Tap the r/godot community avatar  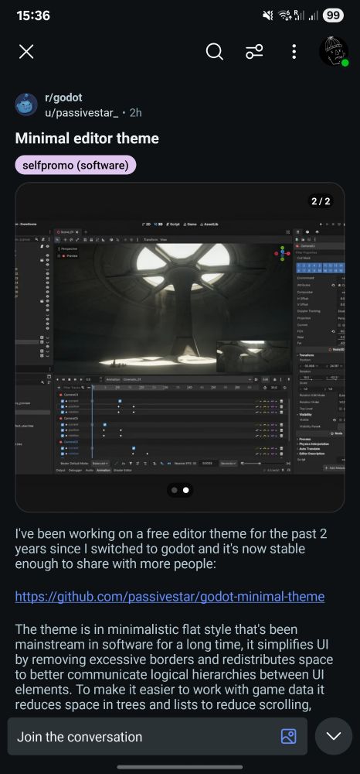[x=26, y=104]
